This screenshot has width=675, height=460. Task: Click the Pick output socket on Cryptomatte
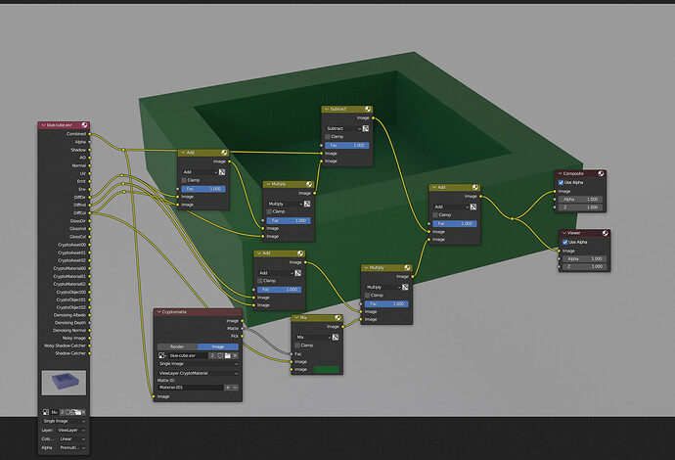point(243,337)
